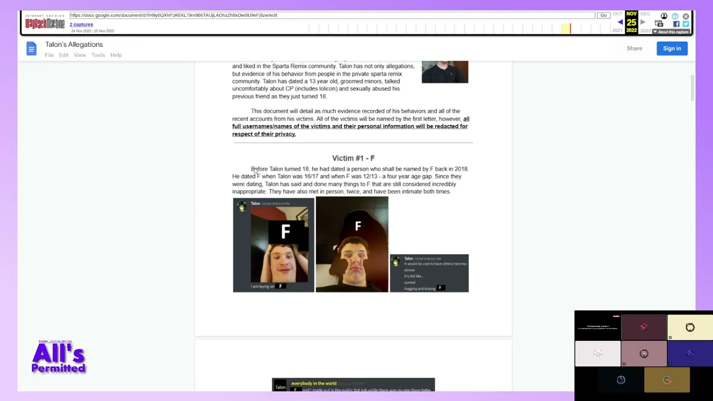Select the white participant tile in call overlay
The height and width of the screenshot is (401, 713).
[x=598, y=353]
